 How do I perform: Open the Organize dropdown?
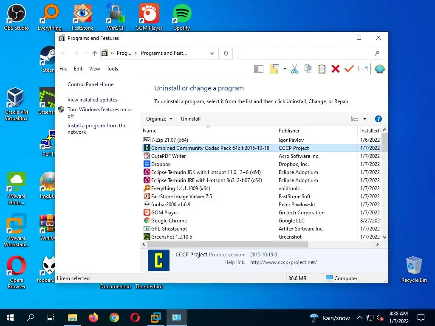(x=159, y=119)
